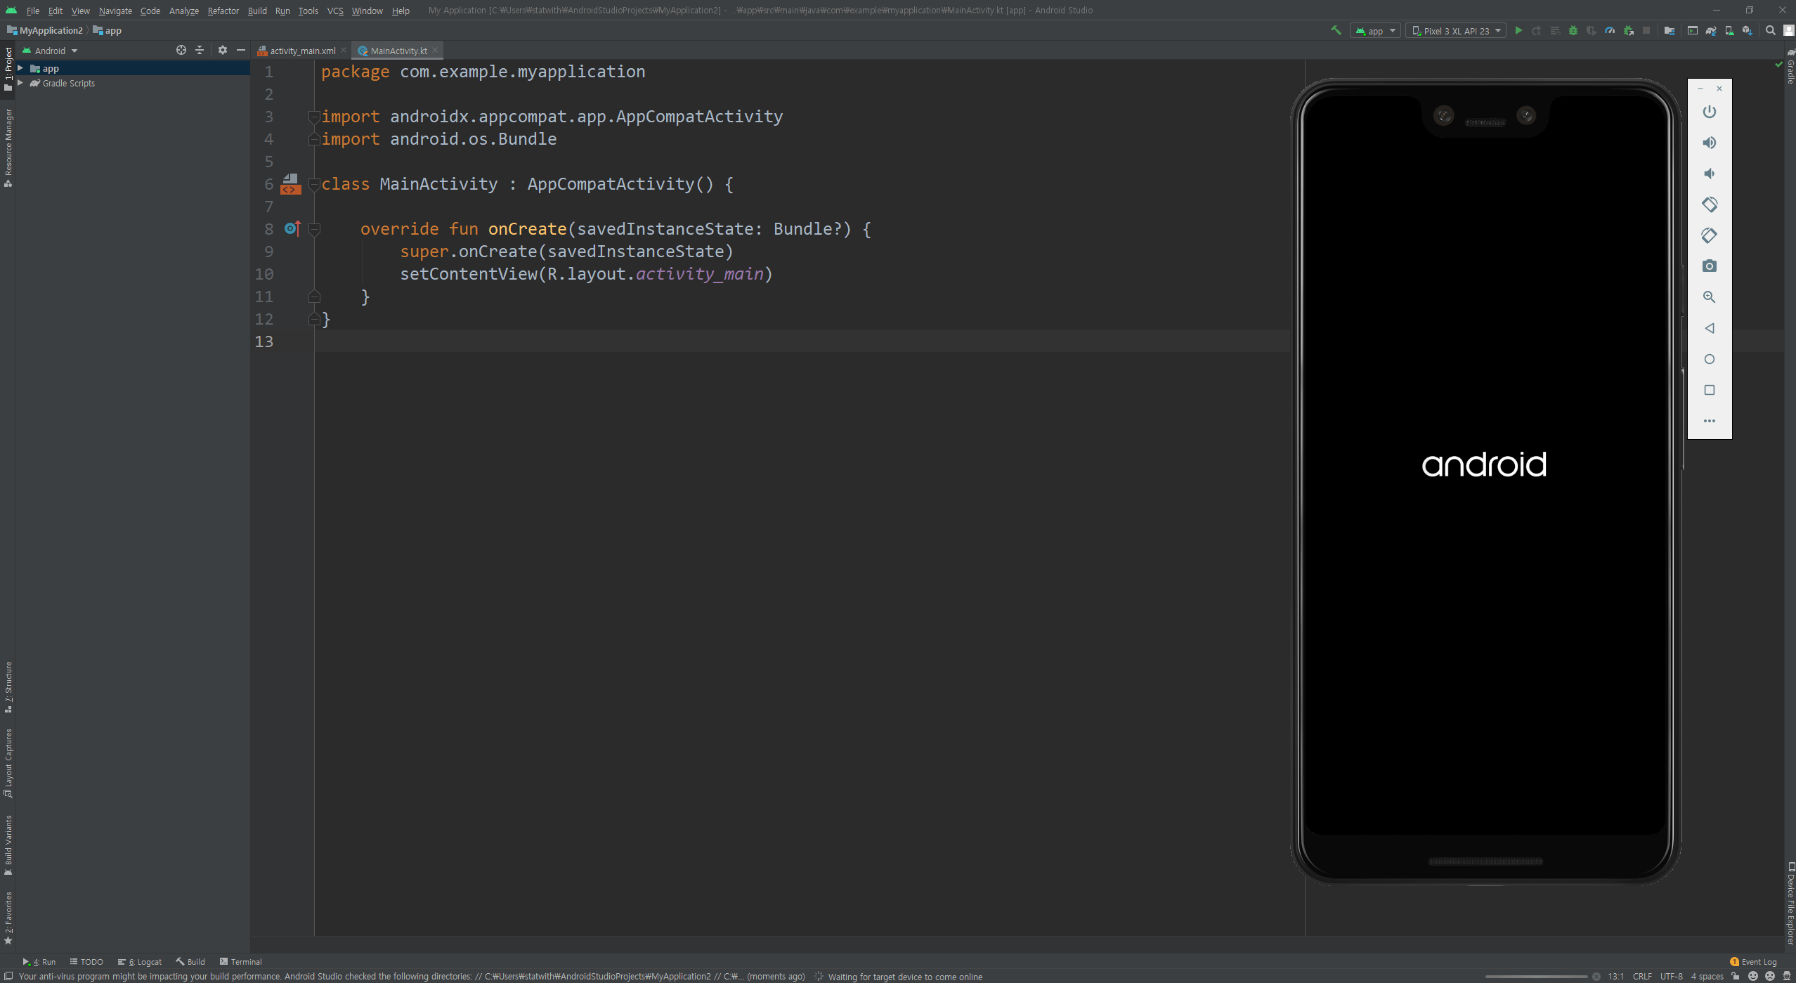Switch to activity_main.xml tab
This screenshot has width=1796, height=983.
pyautogui.click(x=302, y=51)
